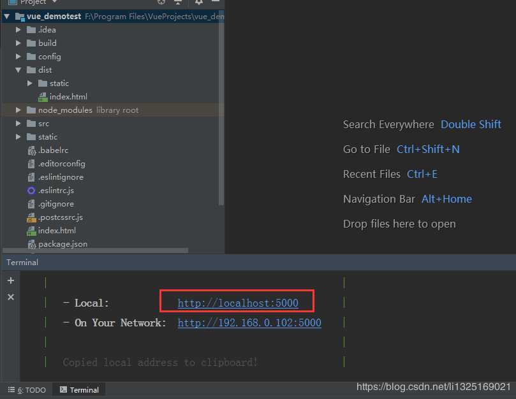Switch to the Terminal tool window tab
Screen dimensions: 516x399
[x=79, y=390]
